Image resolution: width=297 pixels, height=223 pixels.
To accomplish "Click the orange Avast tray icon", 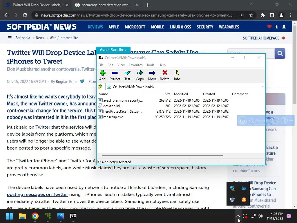I will tap(244, 200).
